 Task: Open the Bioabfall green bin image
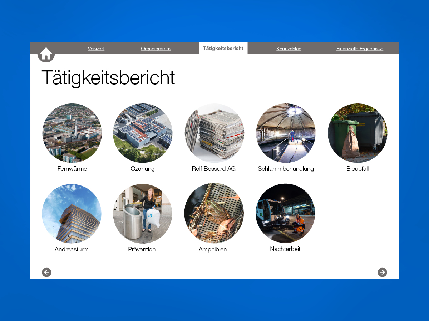[357, 133]
